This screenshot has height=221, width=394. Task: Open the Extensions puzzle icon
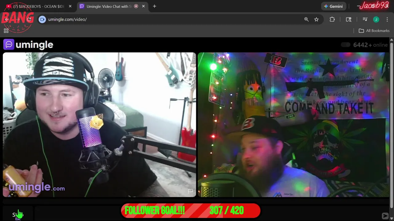click(332, 19)
